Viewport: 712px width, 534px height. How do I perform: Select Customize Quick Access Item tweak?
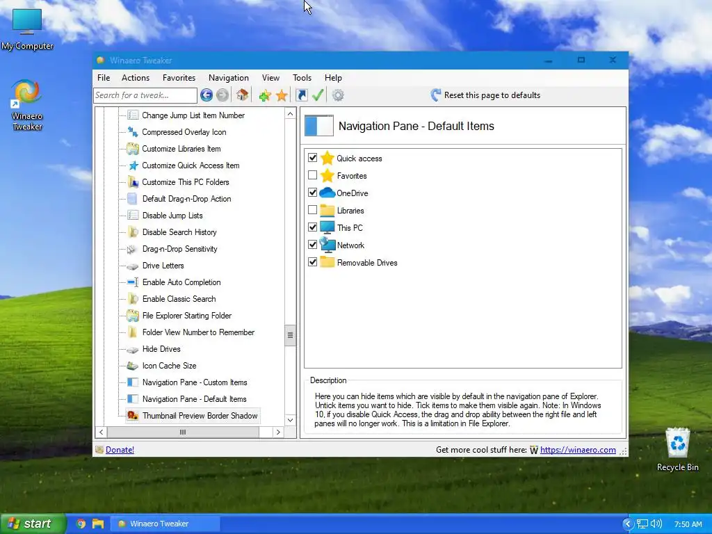point(191,165)
